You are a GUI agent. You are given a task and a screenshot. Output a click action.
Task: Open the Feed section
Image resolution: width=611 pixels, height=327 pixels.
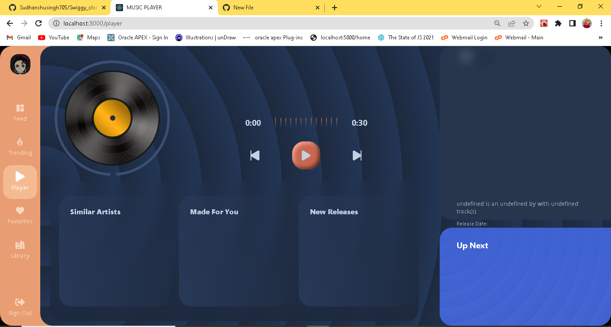20,112
